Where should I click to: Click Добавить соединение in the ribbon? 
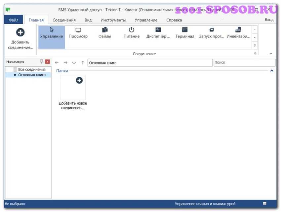coord(20,39)
